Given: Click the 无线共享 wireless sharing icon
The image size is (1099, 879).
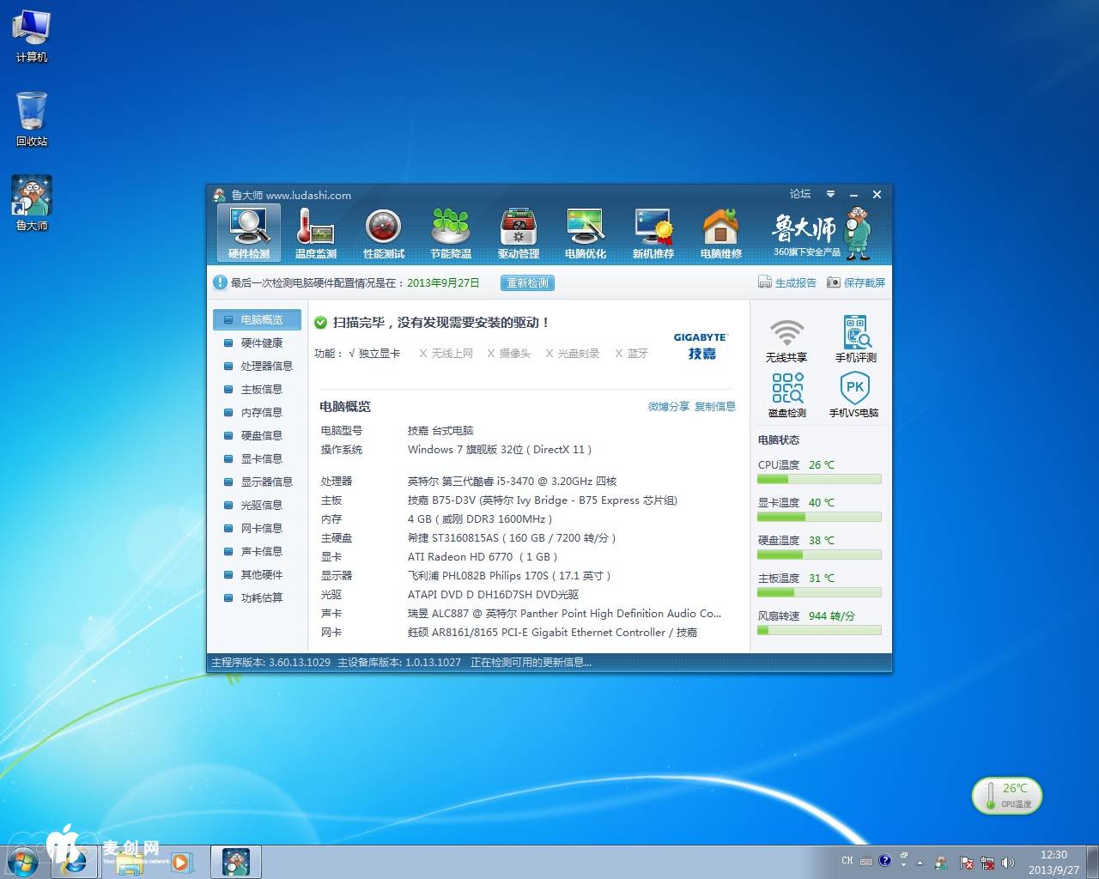Looking at the screenshot, I should point(786,337).
